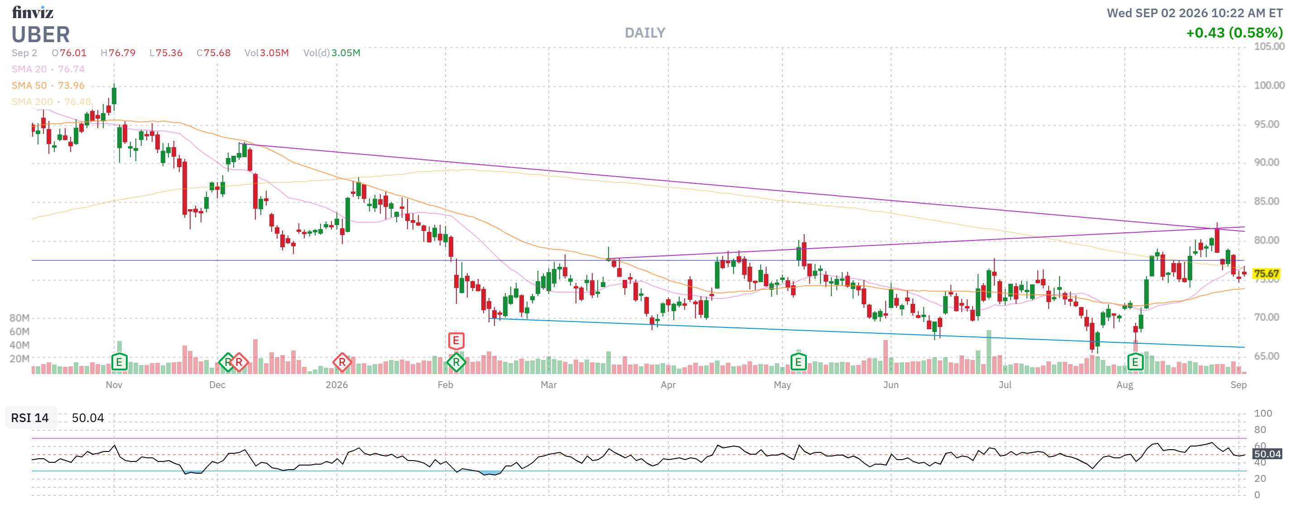Click the green Vol(d) 3.05M value
The width and height of the screenshot is (1295, 509).
pos(346,53)
